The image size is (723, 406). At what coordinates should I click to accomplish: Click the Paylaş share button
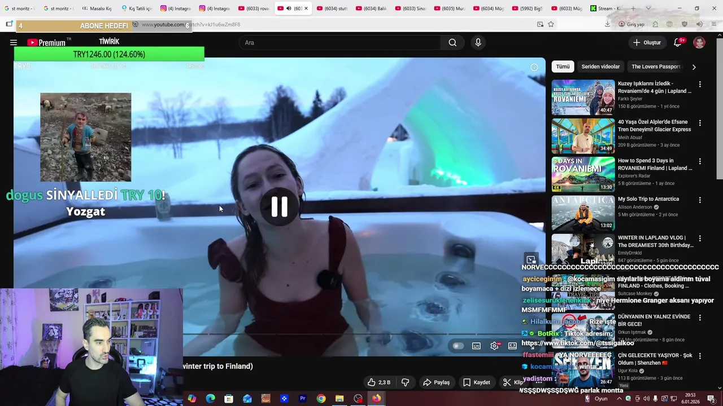click(436, 382)
